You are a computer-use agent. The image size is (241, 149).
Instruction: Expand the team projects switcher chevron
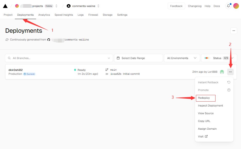click(56, 6)
